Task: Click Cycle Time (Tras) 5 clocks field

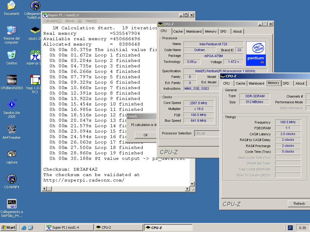Action: 288,151
